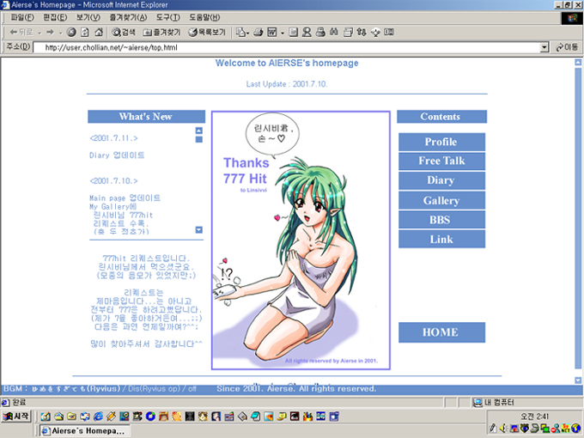Open the 편집(E) menu
Viewport: 584px width, 438px height.
tap(55, 17)
